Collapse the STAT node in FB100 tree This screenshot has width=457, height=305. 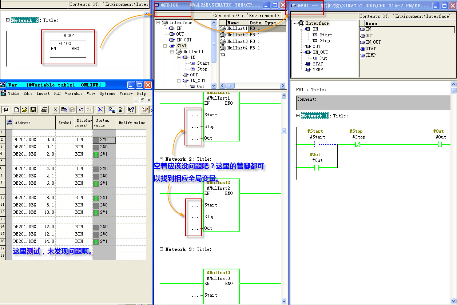pos(165,46)
